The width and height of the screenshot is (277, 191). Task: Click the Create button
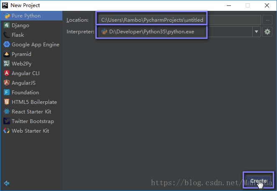[259, 181]
